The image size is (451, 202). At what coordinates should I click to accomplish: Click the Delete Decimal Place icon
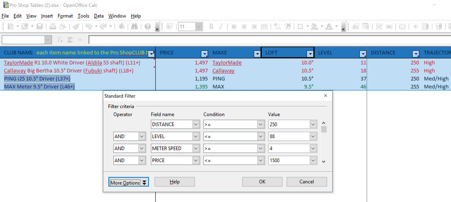(x=288, y=26)
